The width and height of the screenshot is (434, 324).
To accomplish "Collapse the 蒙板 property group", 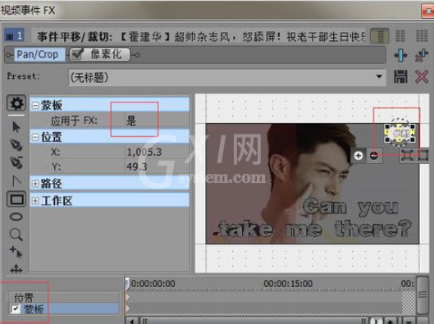I will [35, 106].
